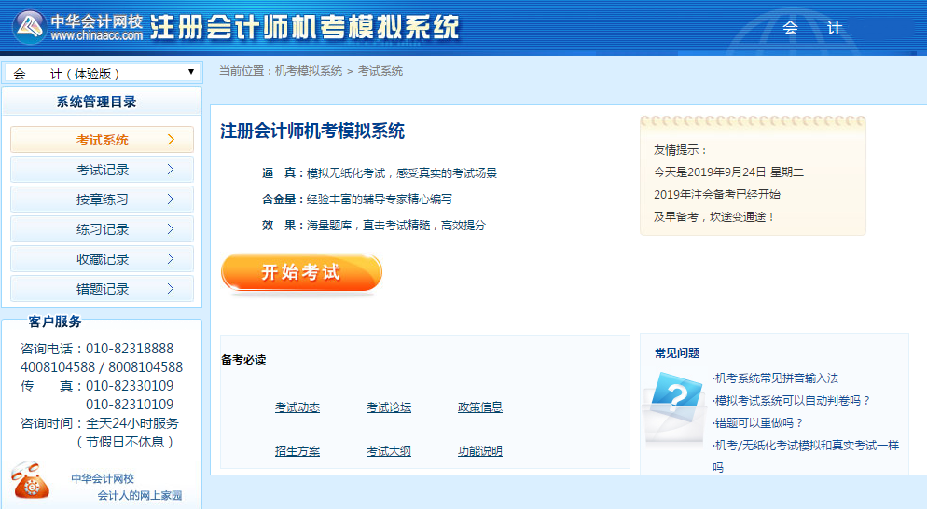This screenshot has width=927, height=509.
Task: Open the 考试论坛 link
Action: [388, 407]
